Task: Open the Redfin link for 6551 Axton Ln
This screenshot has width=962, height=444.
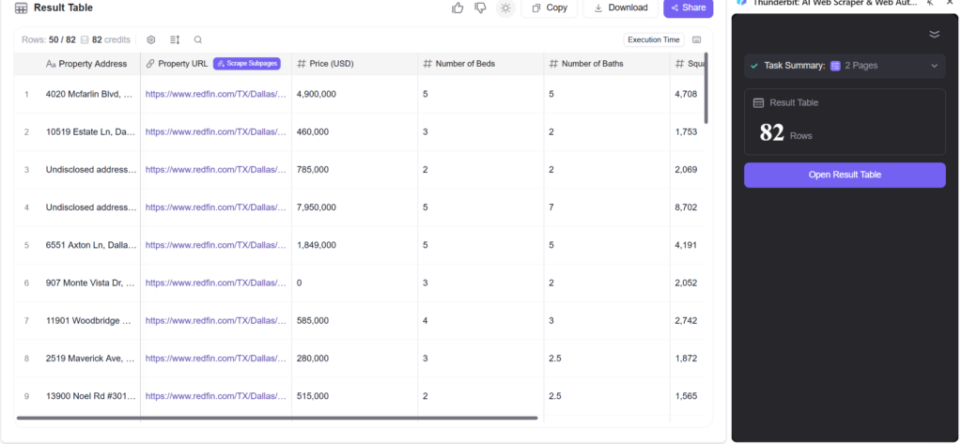Action: click(216, 245)
